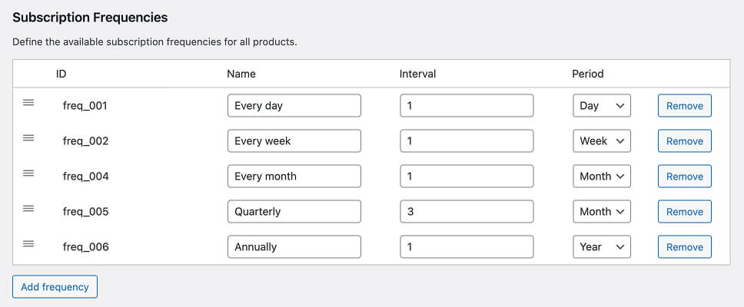Remove the Every week frequency
This screenshot has height=307, width=744.
coord(685,140)
